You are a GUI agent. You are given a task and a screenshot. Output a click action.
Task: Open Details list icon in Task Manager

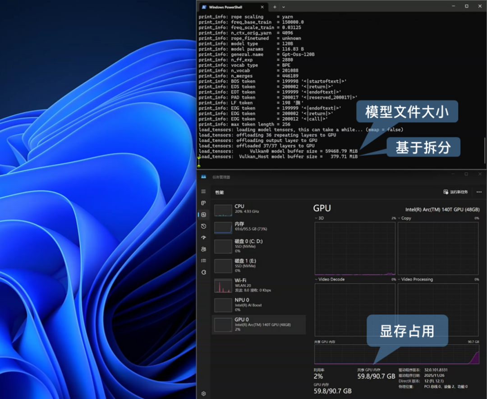pos(203,261)
